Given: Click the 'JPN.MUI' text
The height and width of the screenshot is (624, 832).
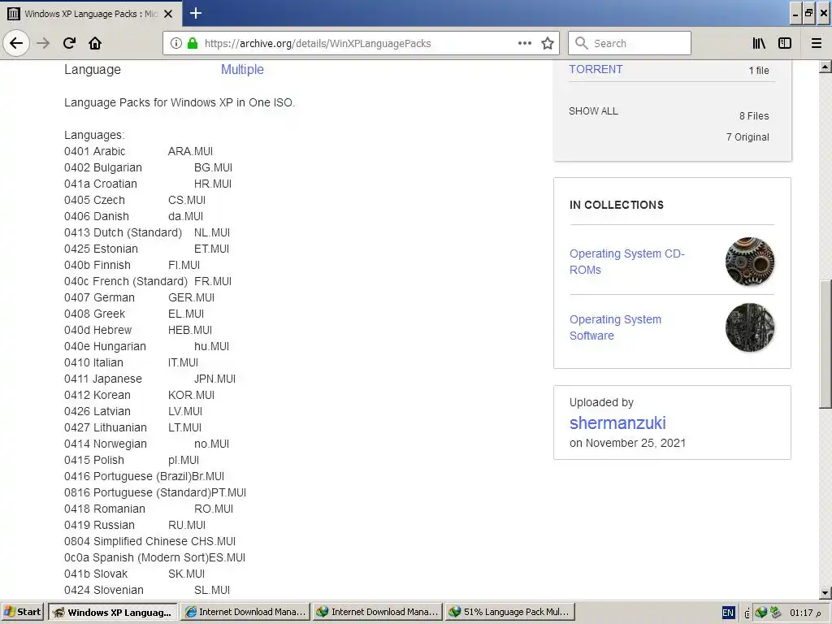Looking at the screenshot, I should [214, 379].
